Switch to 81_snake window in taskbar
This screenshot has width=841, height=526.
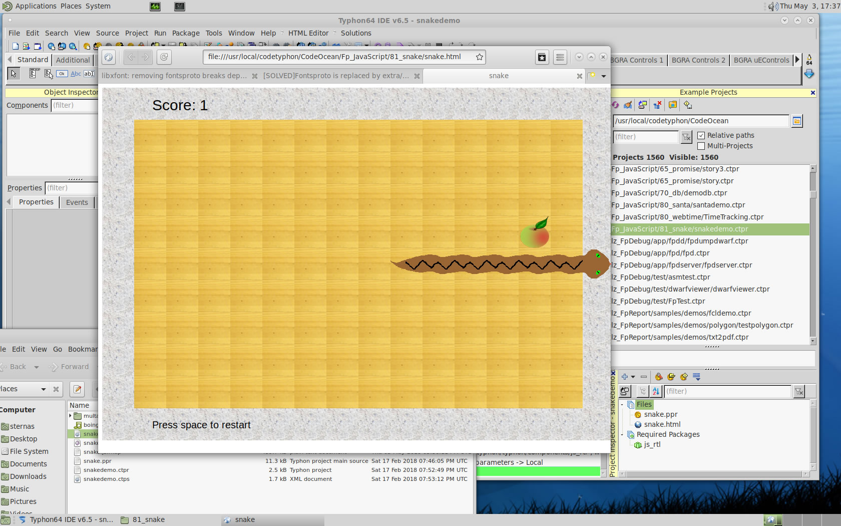click(x=149, y=519)
